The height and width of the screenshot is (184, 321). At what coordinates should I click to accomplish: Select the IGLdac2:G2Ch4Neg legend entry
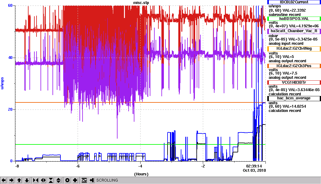pyautogui.click(x=294, y=49)
